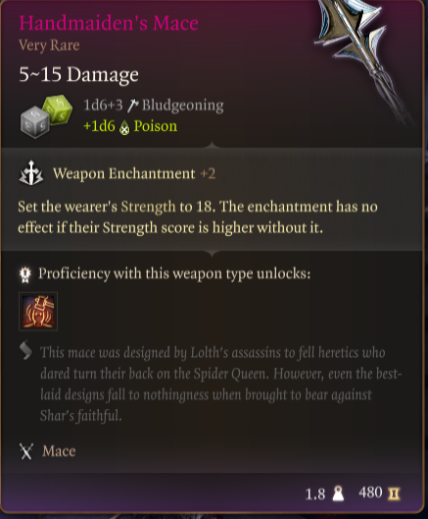Click the Weapon Enchantment sword icon
This screenshot has width=428, height=519.
31,172
